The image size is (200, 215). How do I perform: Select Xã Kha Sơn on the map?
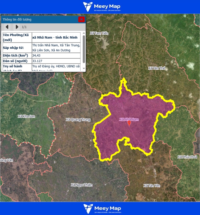[26, 116]
